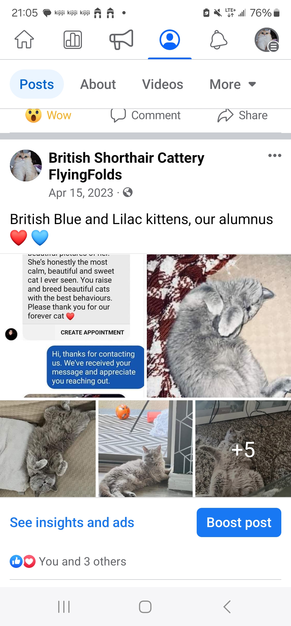Viewport: 291px width, 626px height.
Task: Open the post three-dot options menu
Action: (x=275, y=155)
